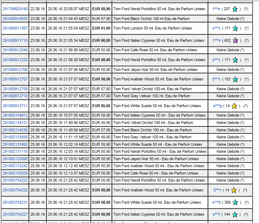Open item number 291800910935
This screenshot has height=223, width=259.
coord(15,19)
